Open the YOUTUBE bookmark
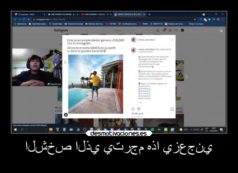The height and width of the screenshot is (173, 238). (111, 24)
